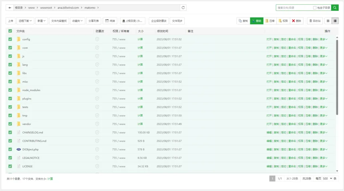Enable the include subdirectories (包含子目录) checkbox
The image size is (344, 191).
point(314,8)
